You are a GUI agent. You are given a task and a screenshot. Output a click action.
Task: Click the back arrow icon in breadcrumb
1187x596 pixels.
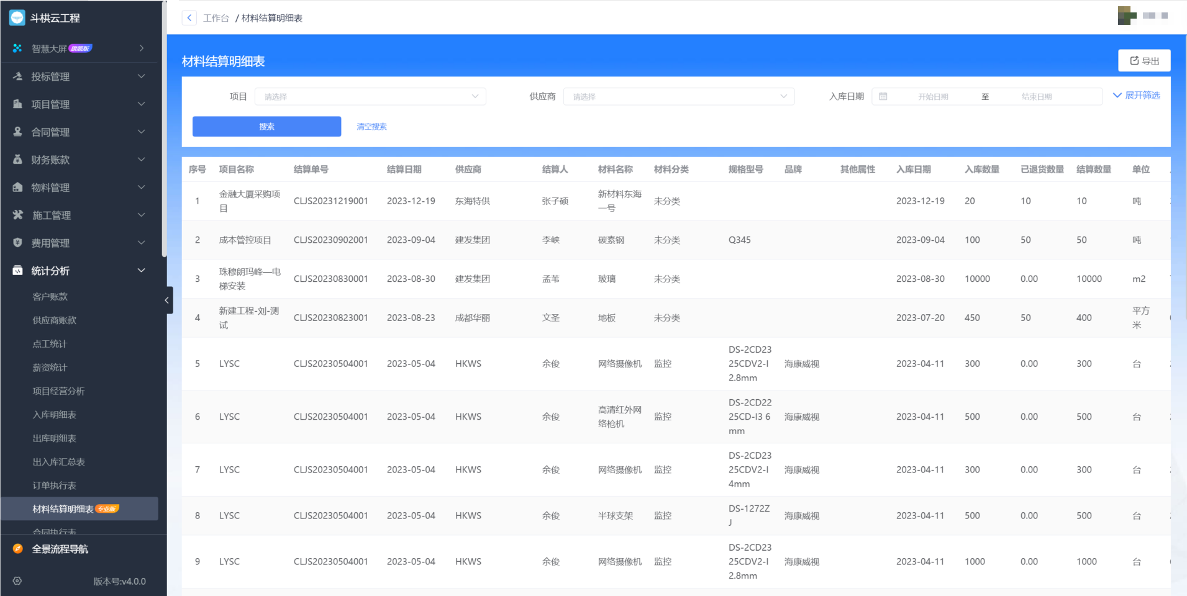189,18
